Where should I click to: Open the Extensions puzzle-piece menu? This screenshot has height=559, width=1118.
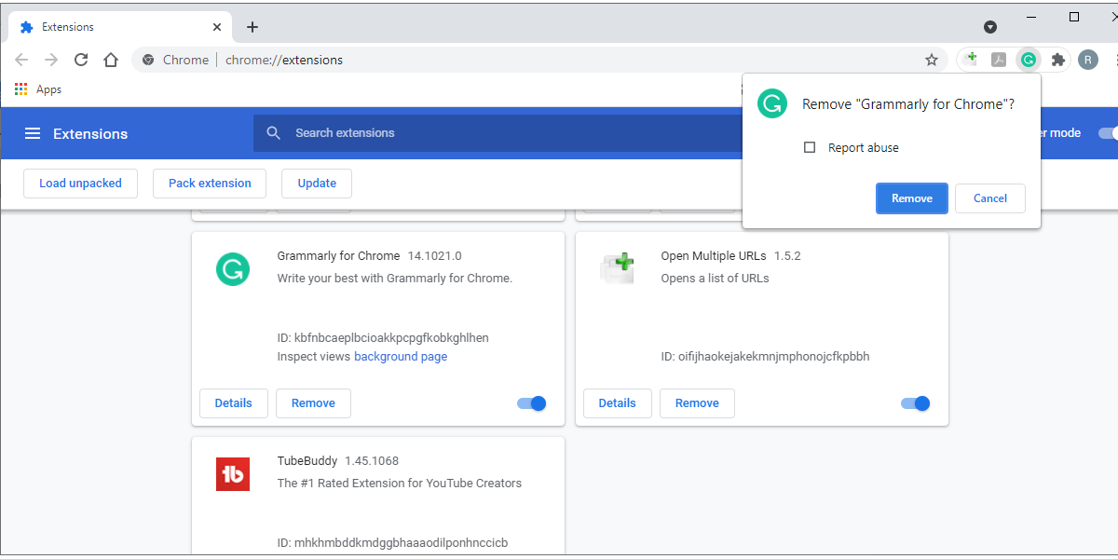coord(1057,60)
